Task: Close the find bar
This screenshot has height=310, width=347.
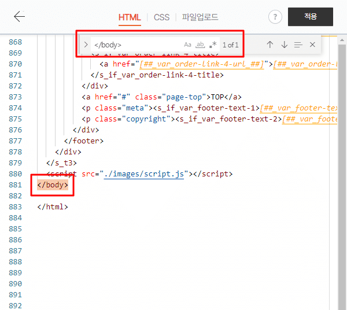Action: pyautogui.click(x=312, y=45)
